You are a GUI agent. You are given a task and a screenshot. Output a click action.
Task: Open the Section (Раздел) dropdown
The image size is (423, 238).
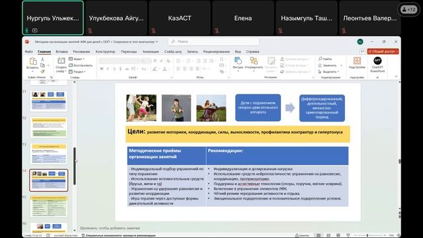[x=77, y=71]
